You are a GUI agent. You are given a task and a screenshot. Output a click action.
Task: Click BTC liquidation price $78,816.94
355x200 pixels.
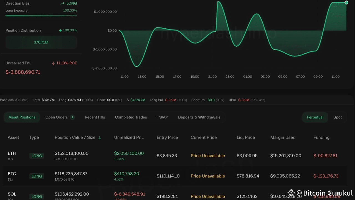point(248,176)
